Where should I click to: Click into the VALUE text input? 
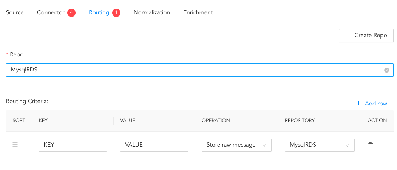tap(154, 145)
